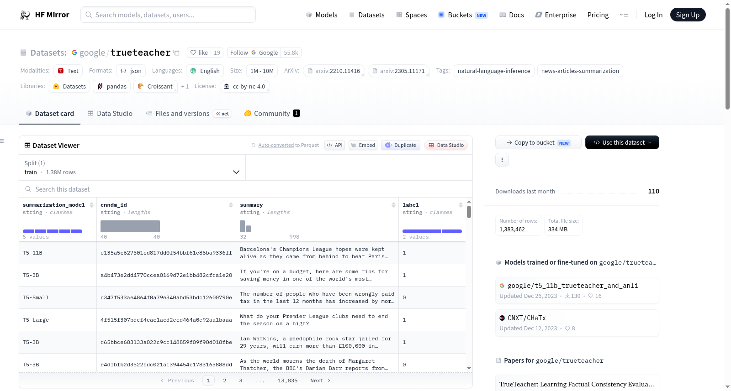
Task: Click the HF Mirror logo icon
Action: [x=25, y=15]
